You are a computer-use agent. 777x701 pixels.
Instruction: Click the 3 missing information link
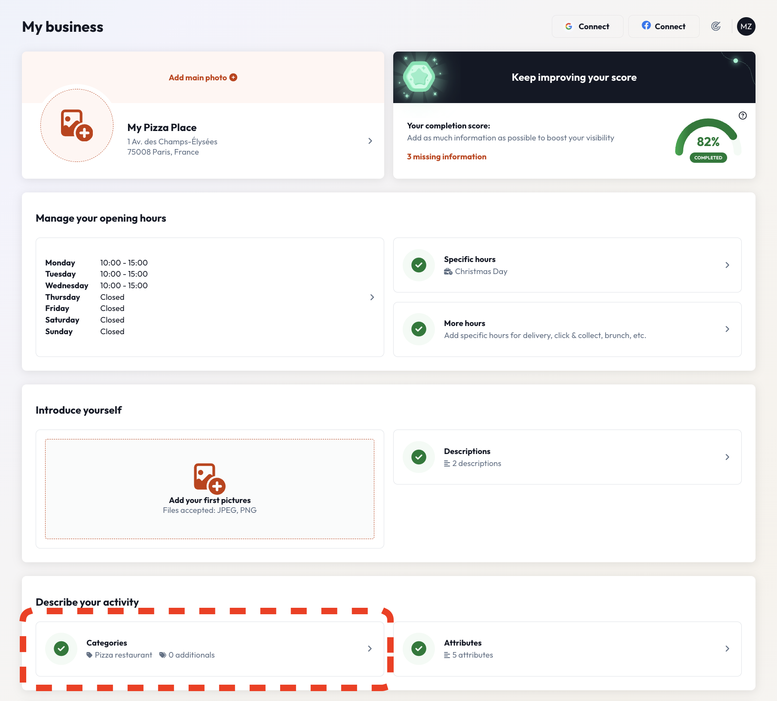pos(447,156)
